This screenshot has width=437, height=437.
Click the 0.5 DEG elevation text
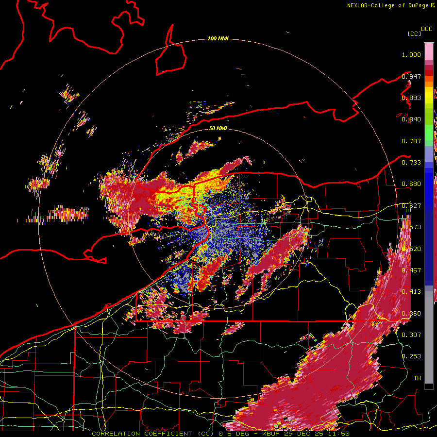point(234,434)
